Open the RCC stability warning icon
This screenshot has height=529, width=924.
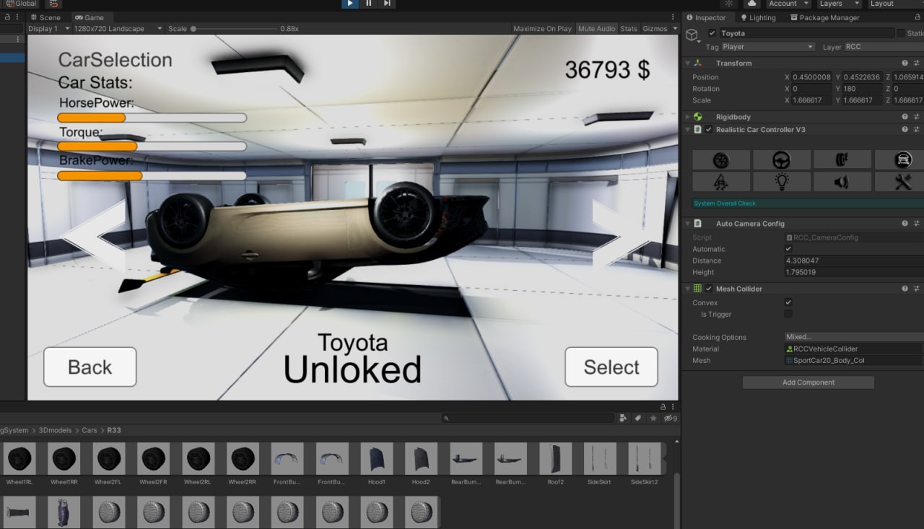point(720,181)
